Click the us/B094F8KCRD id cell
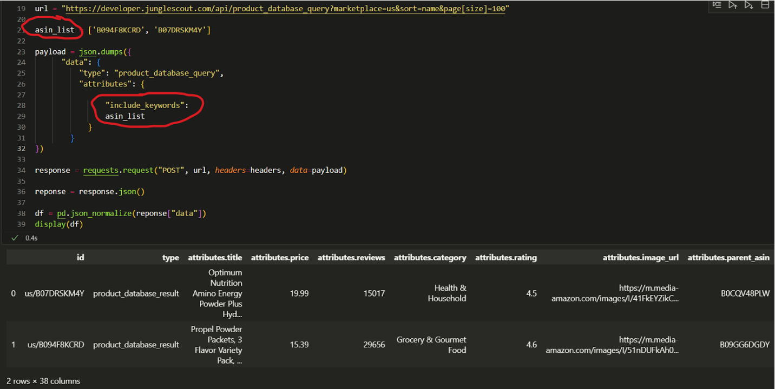This screenshot has width=775, height=389. click(x=56, y=345)
